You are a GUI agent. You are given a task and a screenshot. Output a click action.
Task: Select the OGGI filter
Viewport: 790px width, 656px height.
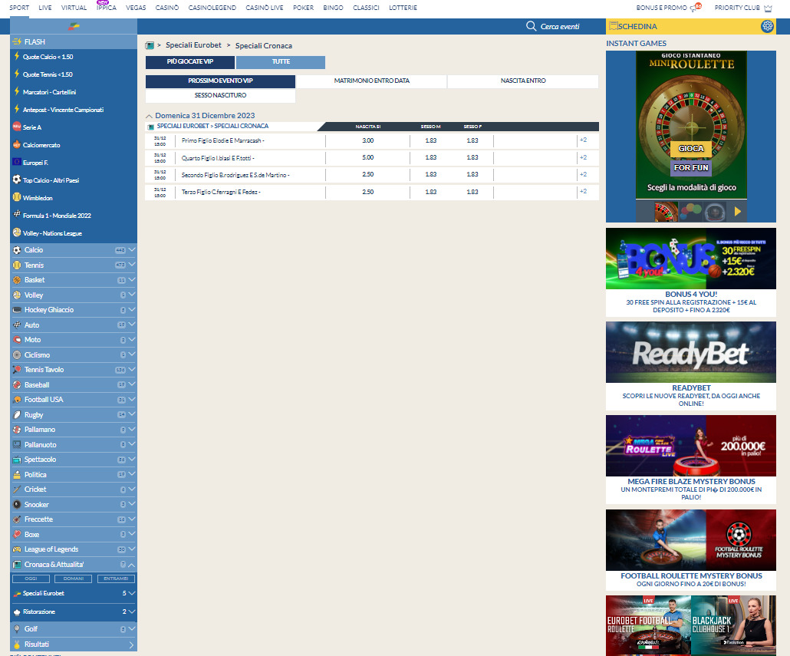coord(31,579)
